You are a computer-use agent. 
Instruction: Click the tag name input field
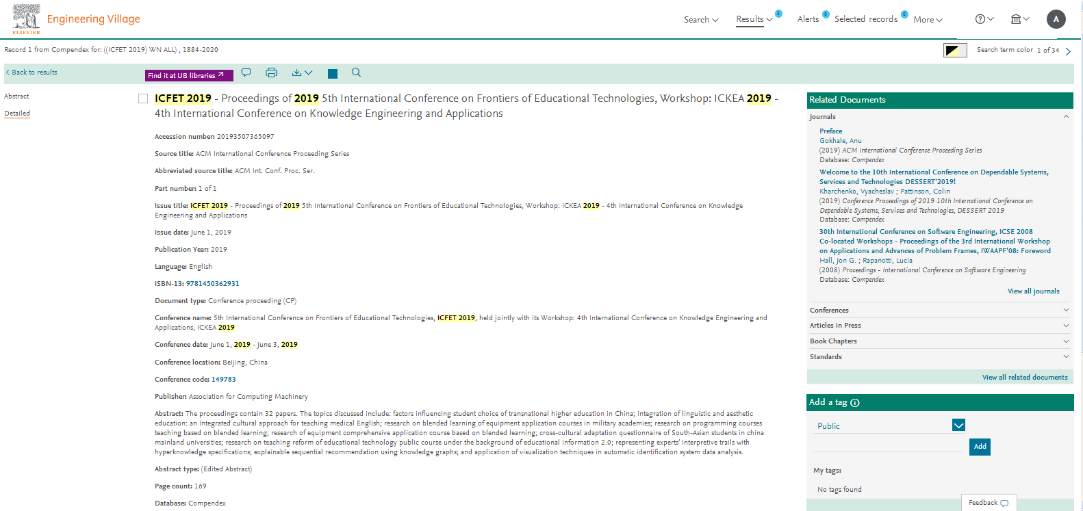tap(888, 445)
